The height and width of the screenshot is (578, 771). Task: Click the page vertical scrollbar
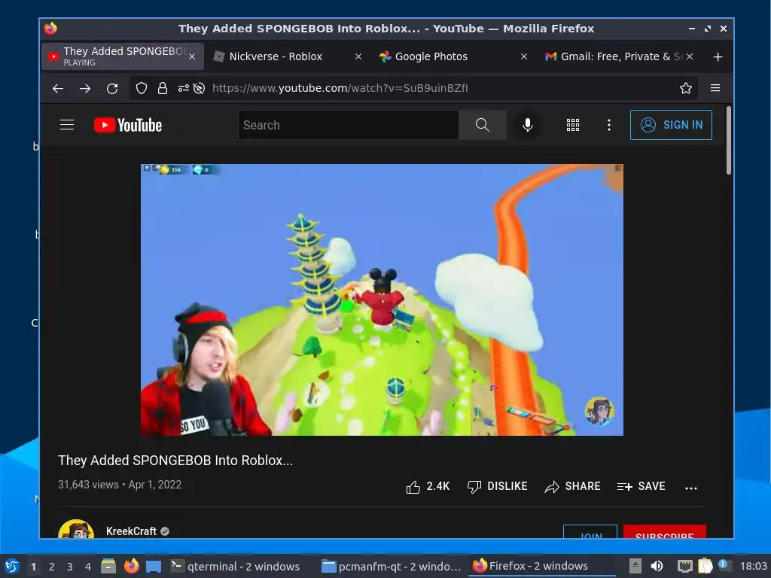pos(729,140)
